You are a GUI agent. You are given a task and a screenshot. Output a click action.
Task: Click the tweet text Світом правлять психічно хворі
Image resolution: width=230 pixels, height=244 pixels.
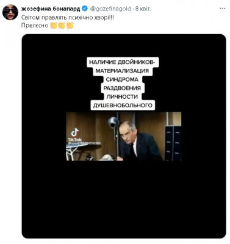pos(68,17)
